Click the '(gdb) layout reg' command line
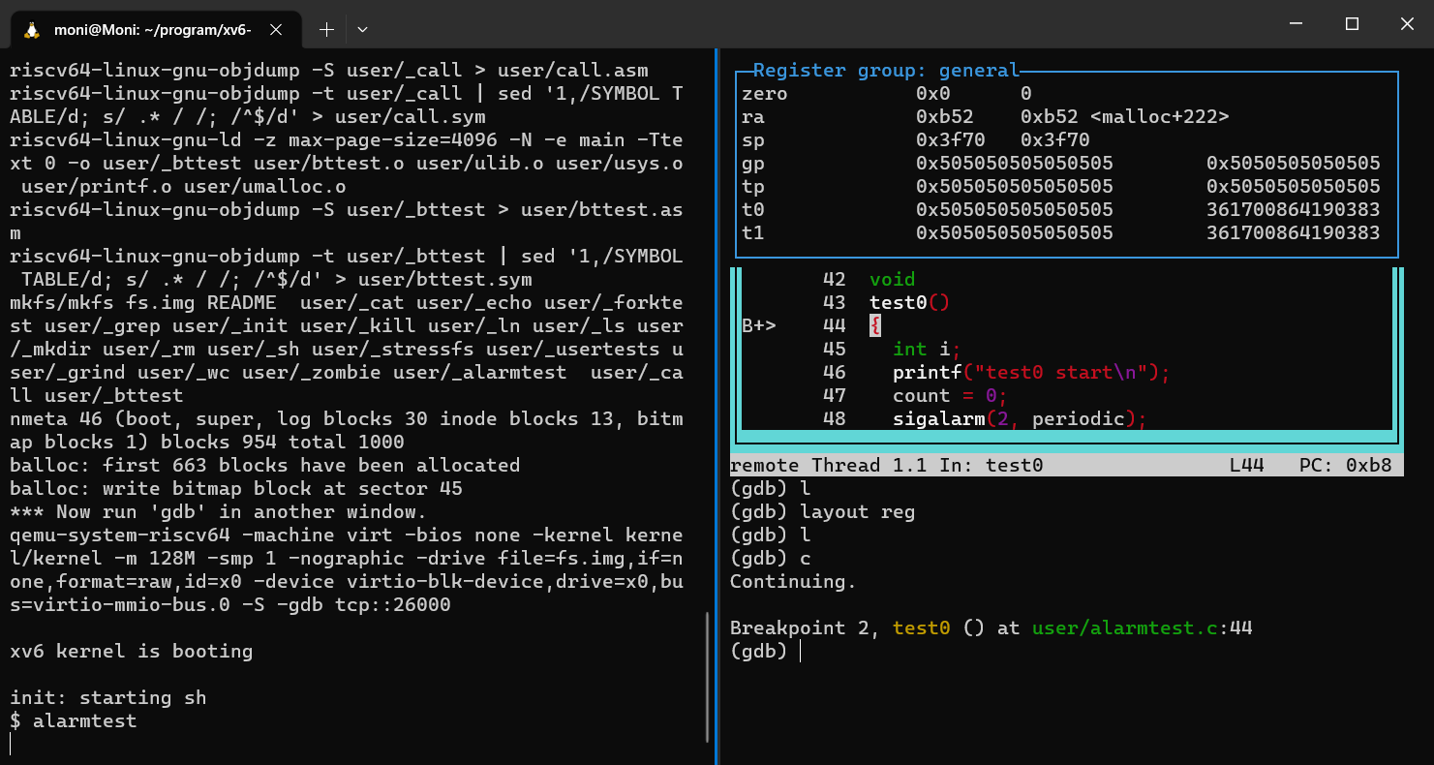Screen dimensions: 1434x765 (822, 512)
